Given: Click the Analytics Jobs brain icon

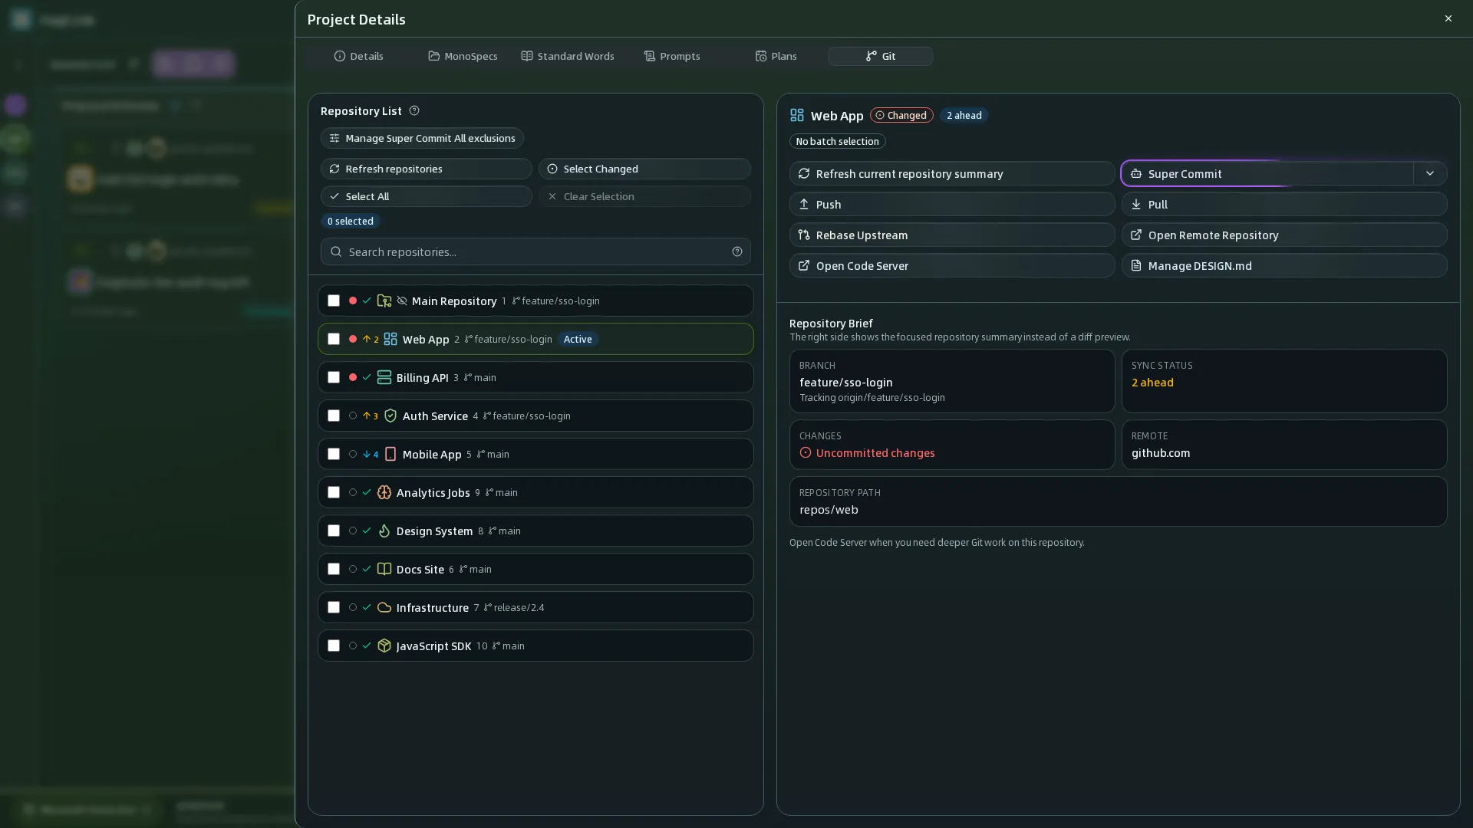Looking at the screenshot, I should (x=384, y=493).
